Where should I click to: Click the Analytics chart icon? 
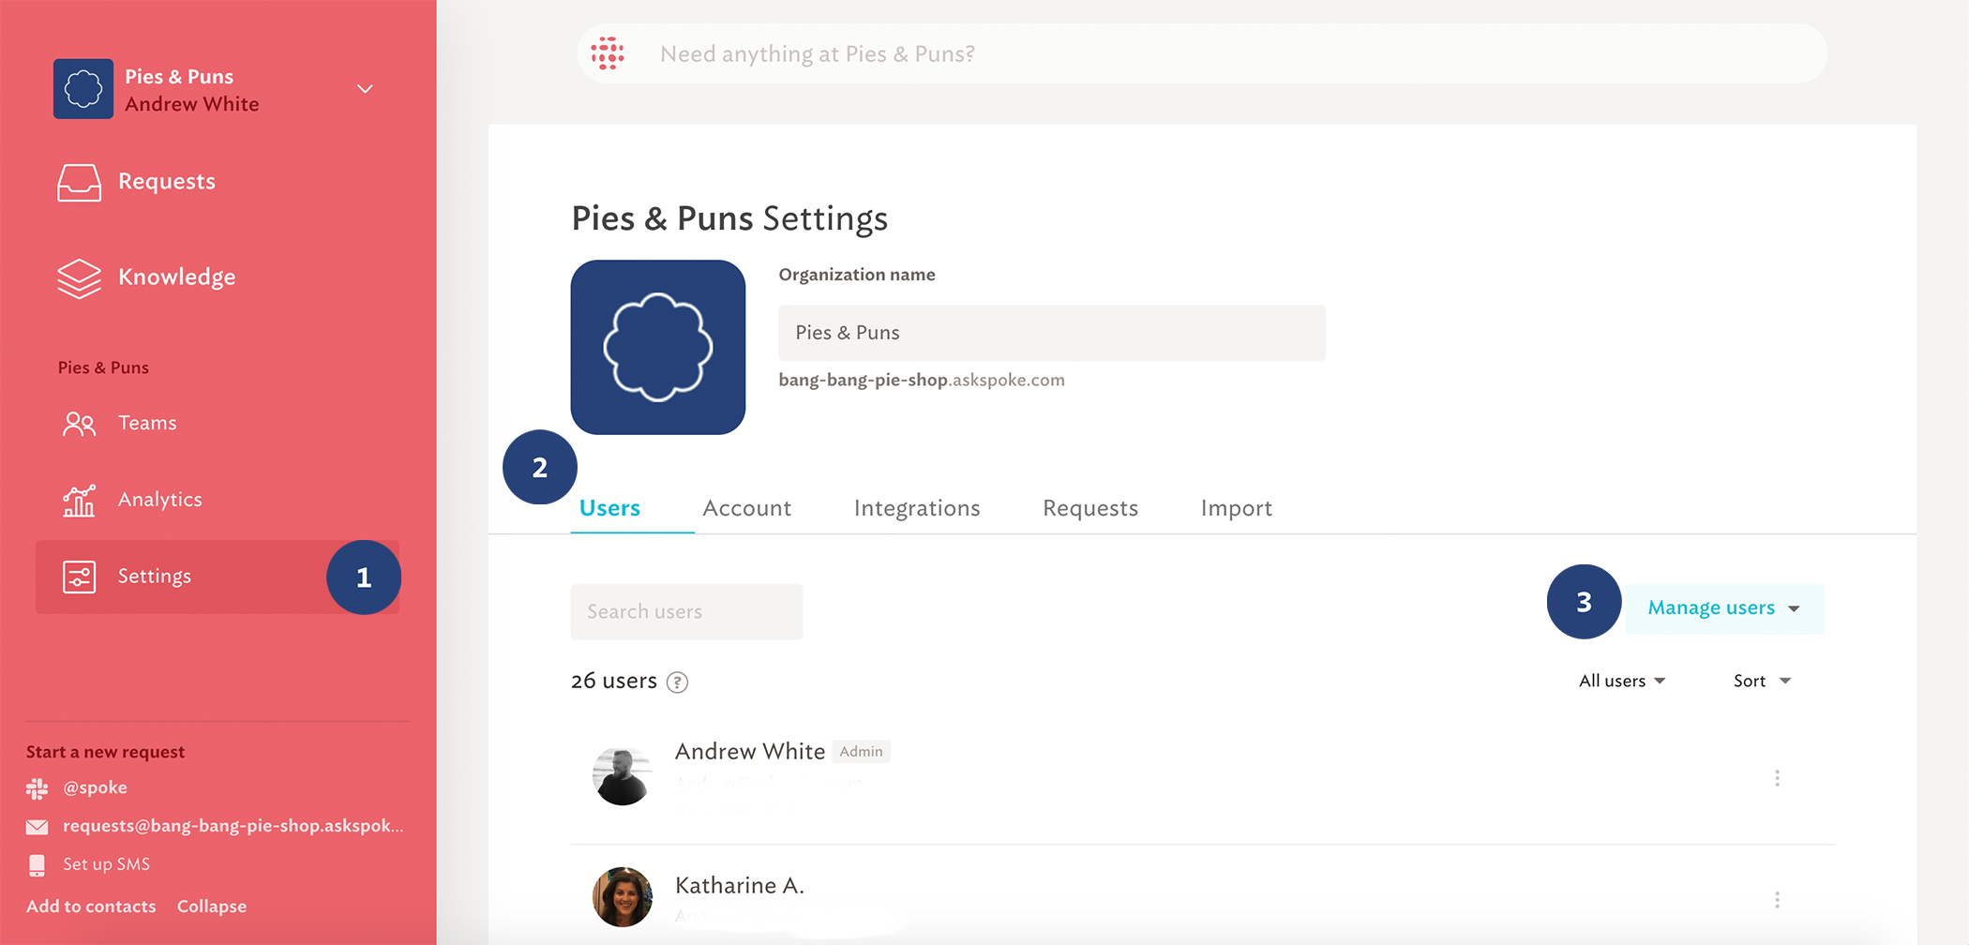(79, 501)
